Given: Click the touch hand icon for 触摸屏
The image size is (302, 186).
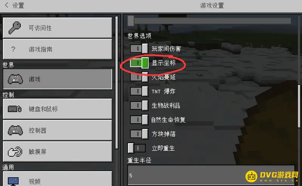Looking at the screenshot, I should 15,152.
